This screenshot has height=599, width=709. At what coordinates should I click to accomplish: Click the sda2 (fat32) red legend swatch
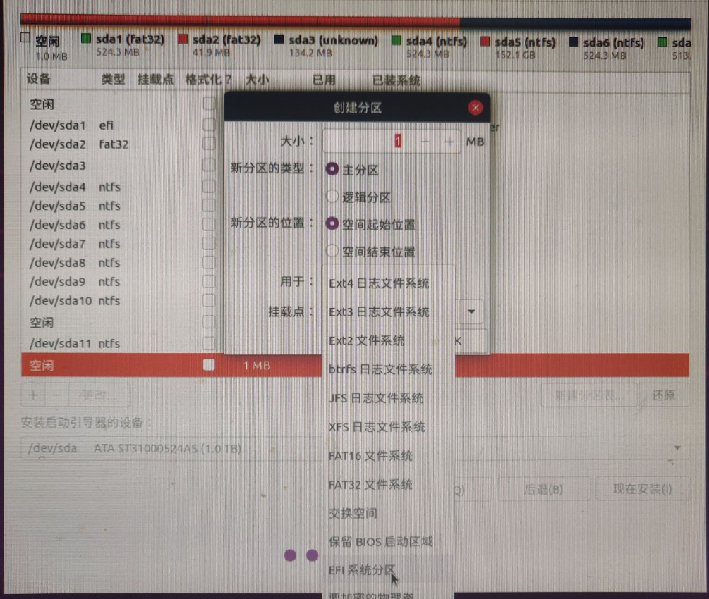[183, 39]
